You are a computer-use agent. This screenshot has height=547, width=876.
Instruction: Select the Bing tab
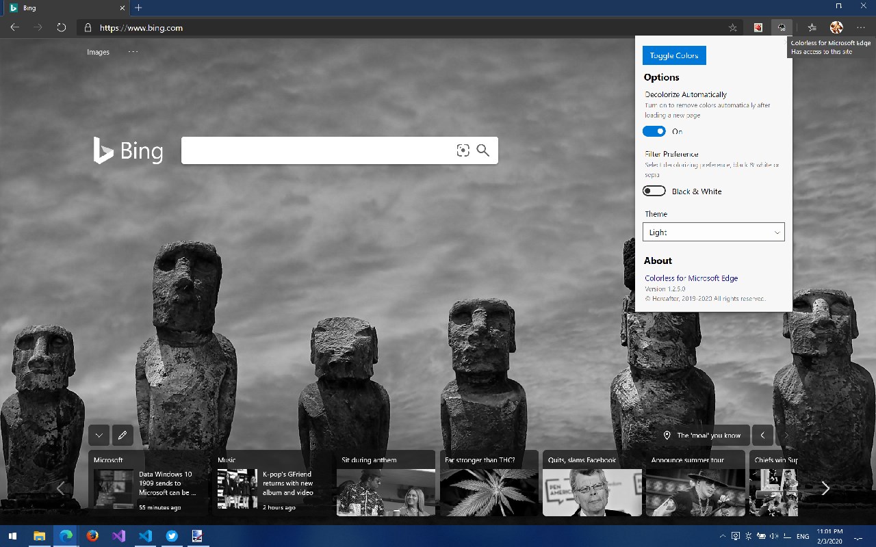click(x=65, y=8)
